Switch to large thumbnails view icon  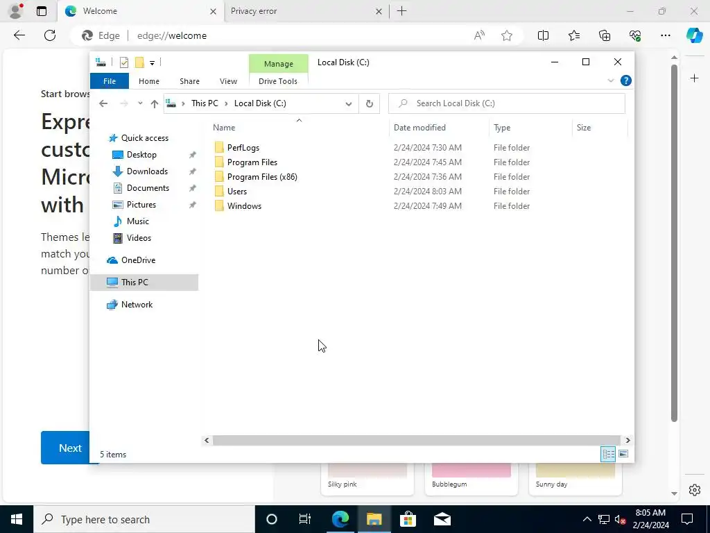623,454
